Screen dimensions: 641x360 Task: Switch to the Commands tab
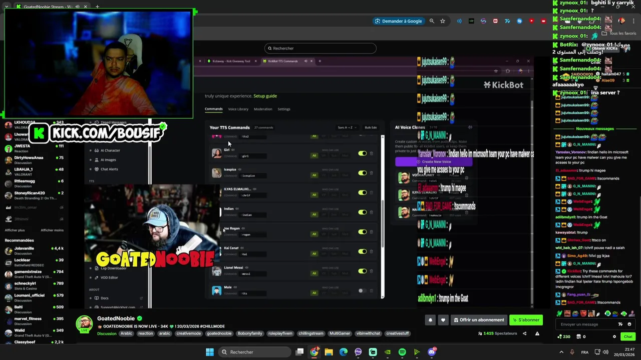pos(213,109)
